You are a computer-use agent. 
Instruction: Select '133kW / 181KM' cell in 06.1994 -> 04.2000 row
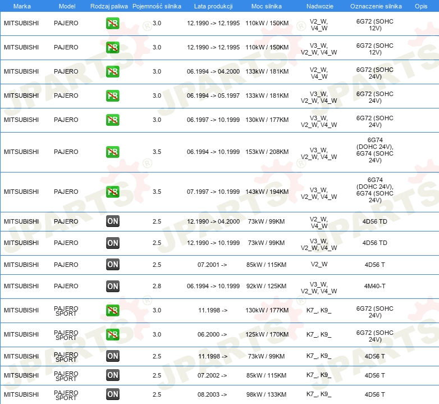point(267,71)
